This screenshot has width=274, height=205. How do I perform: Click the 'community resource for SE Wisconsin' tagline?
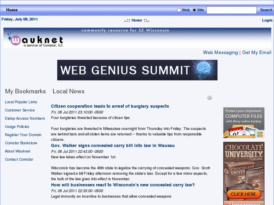point(125,30)
